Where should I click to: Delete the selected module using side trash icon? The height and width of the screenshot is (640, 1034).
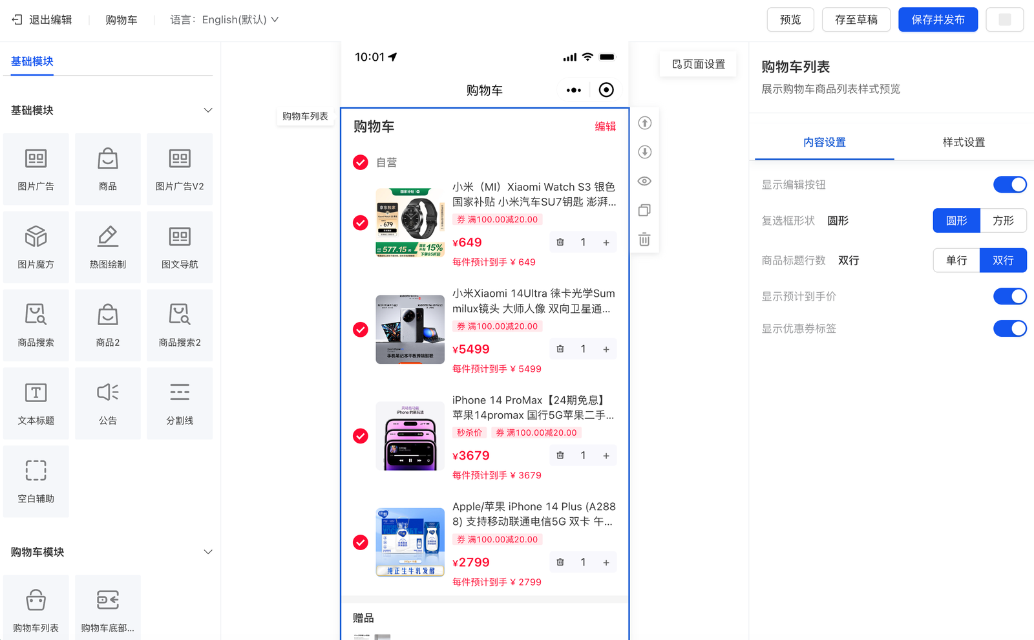point(644,239)
